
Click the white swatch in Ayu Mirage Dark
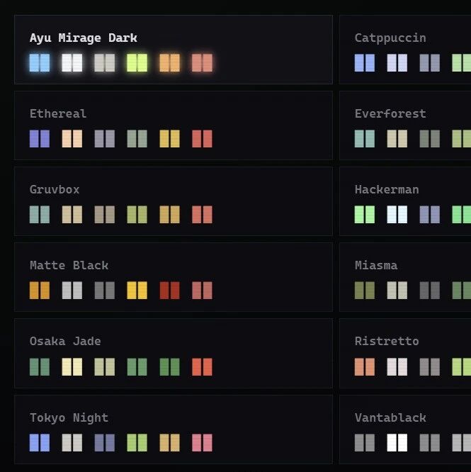tap(72, 63)
